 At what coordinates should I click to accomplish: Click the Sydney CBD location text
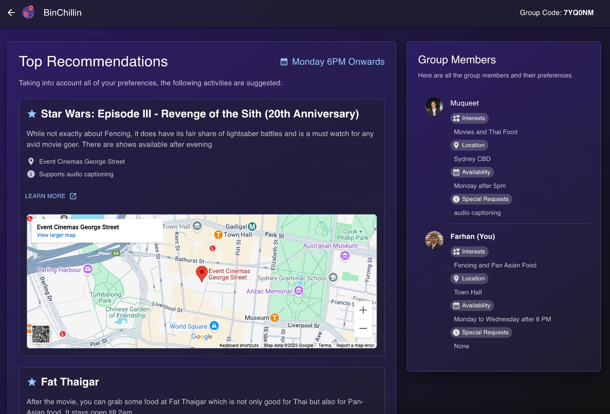pyautogui.click(x=472, y=159)
